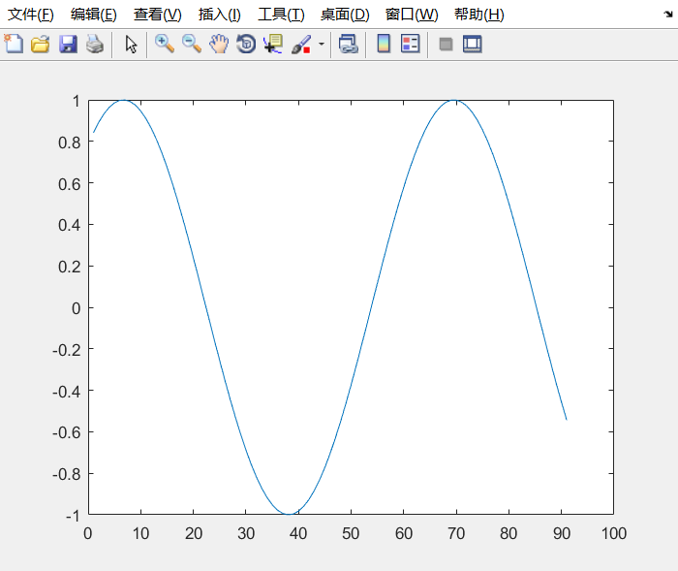Select the Data Cursor tool
Viewport: 678px width, 571px height.
273,44
